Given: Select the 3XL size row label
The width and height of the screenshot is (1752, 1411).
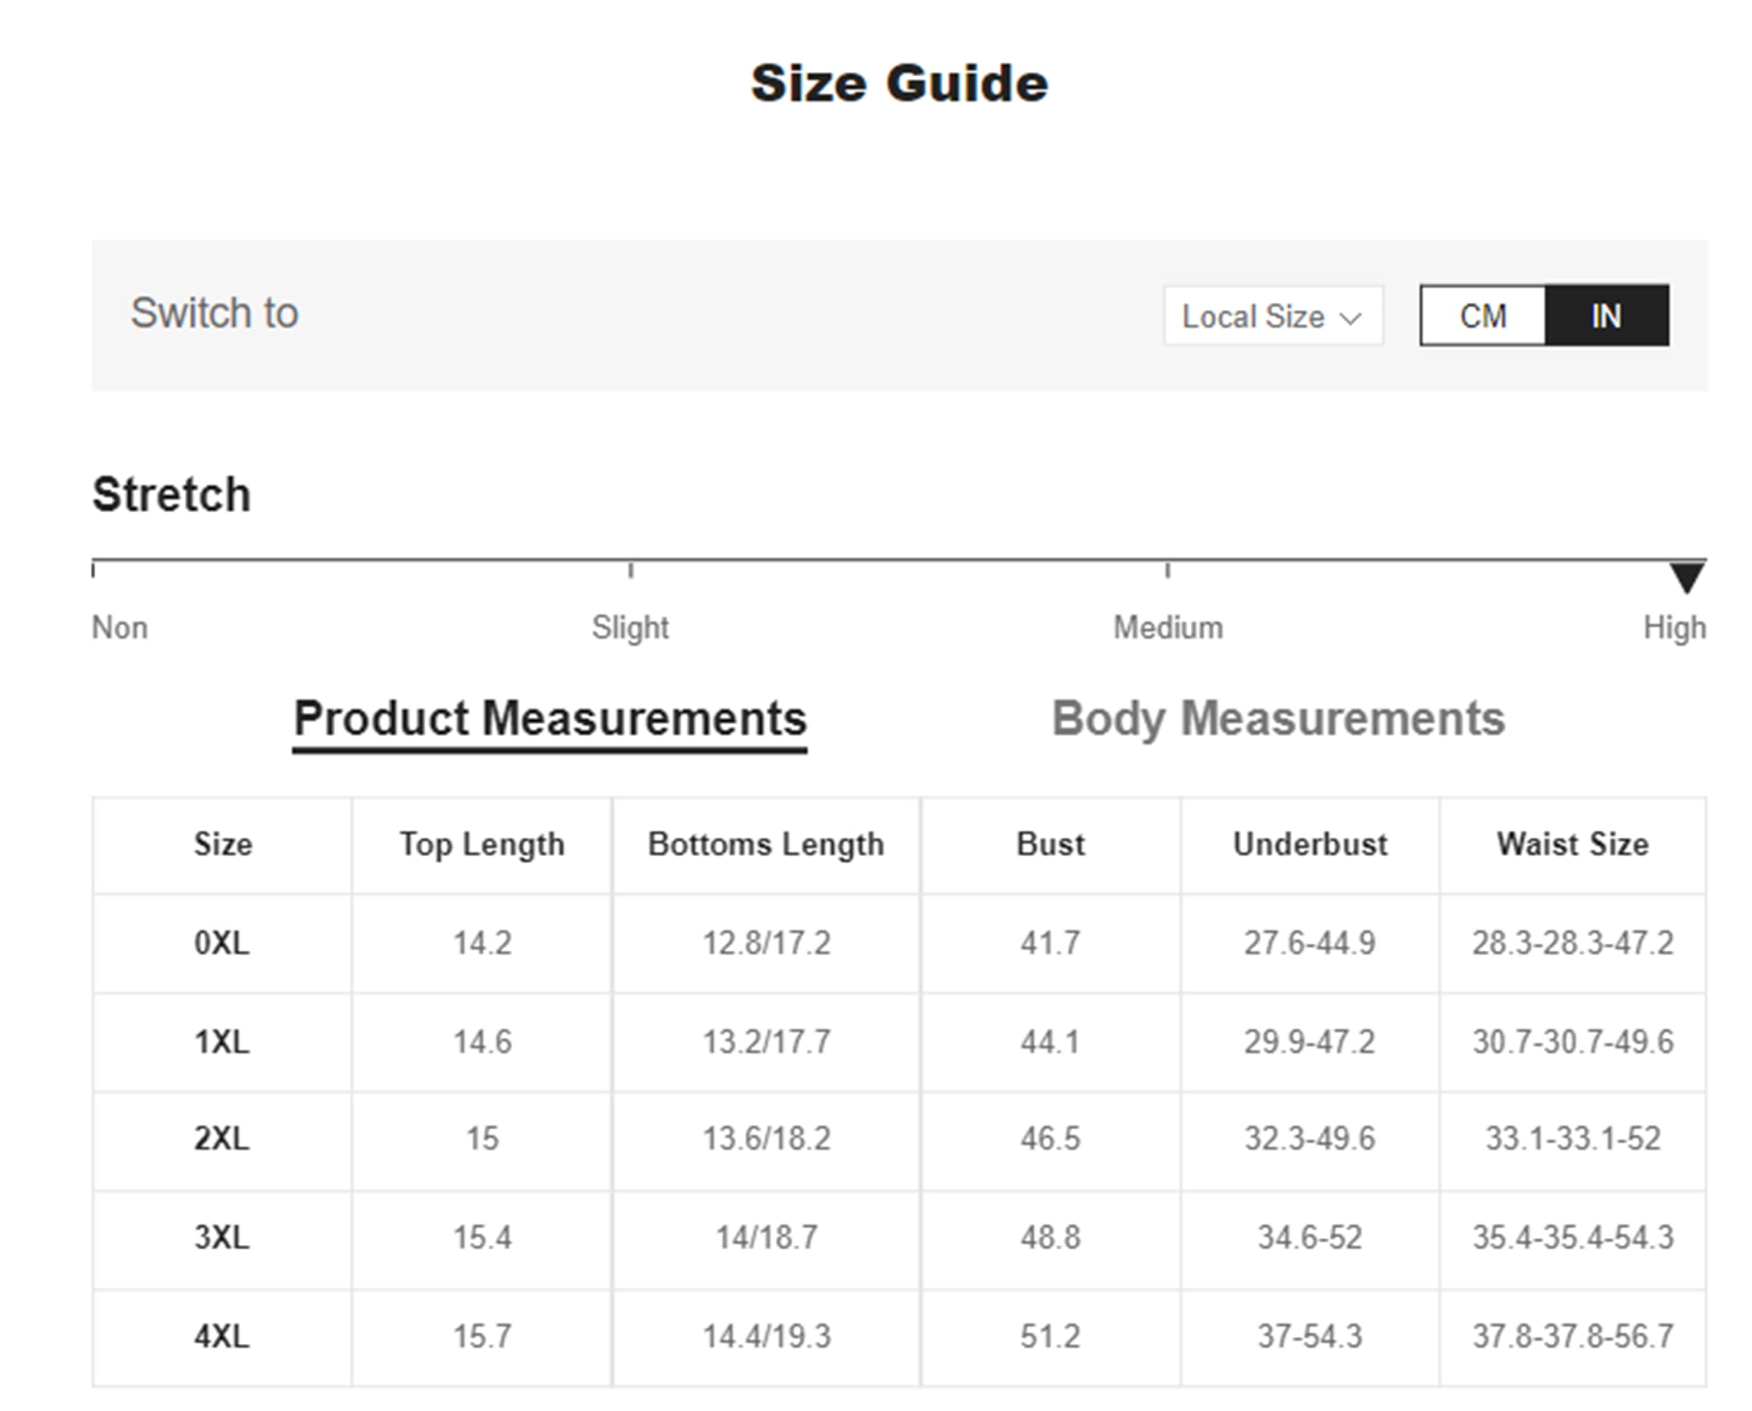Looking at the screenshot, I should (222, 1238).
